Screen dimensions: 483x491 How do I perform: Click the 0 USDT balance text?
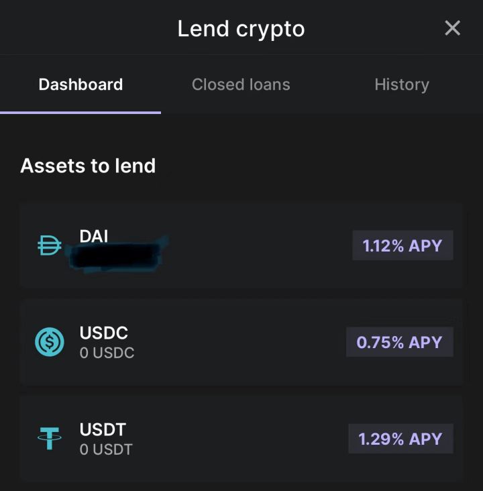click(106, 449)
